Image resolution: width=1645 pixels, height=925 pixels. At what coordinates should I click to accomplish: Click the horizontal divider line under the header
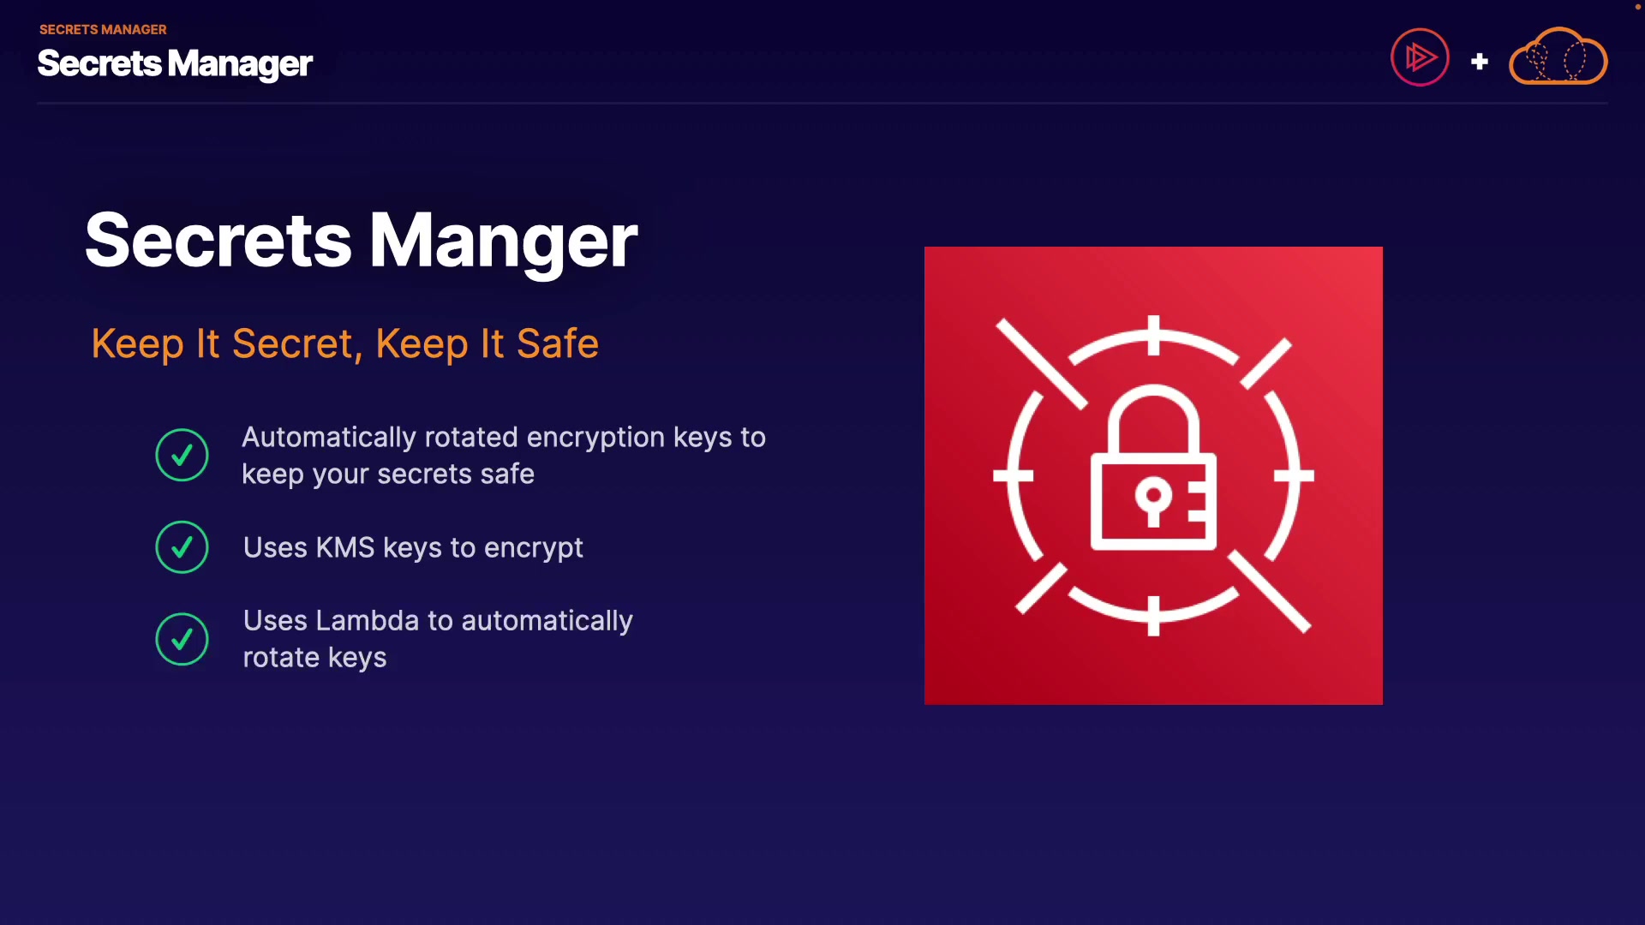822,104
